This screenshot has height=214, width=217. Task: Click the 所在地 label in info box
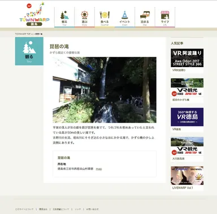62,164
